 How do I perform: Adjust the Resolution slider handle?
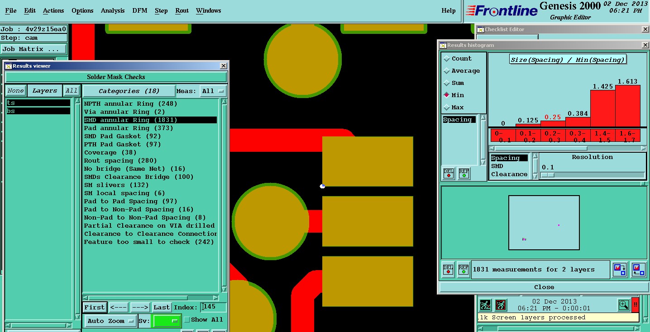tap(548, 175)
